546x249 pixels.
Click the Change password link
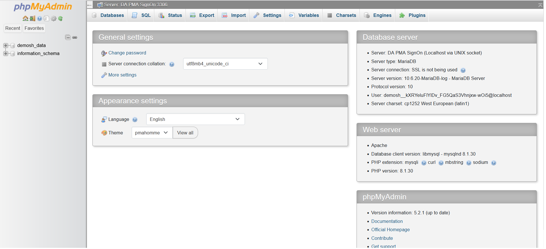point(127,53)
